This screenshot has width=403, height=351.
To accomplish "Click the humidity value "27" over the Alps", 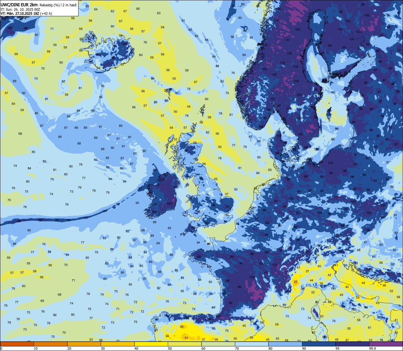I will (296, 282).
